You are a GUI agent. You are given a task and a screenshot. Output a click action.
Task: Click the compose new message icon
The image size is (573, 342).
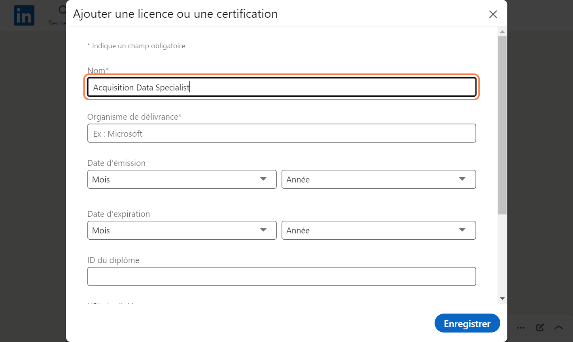pyautogui.click(x=540, y=328)
